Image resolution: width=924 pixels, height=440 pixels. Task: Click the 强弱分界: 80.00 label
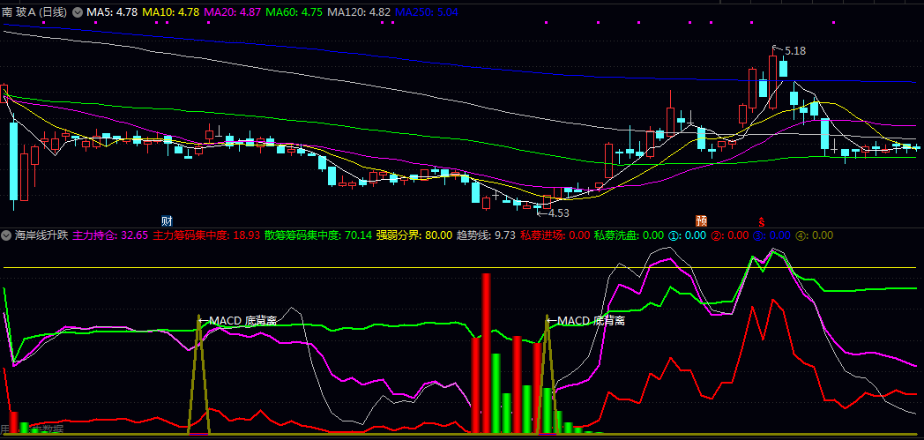tap(414, 235)
